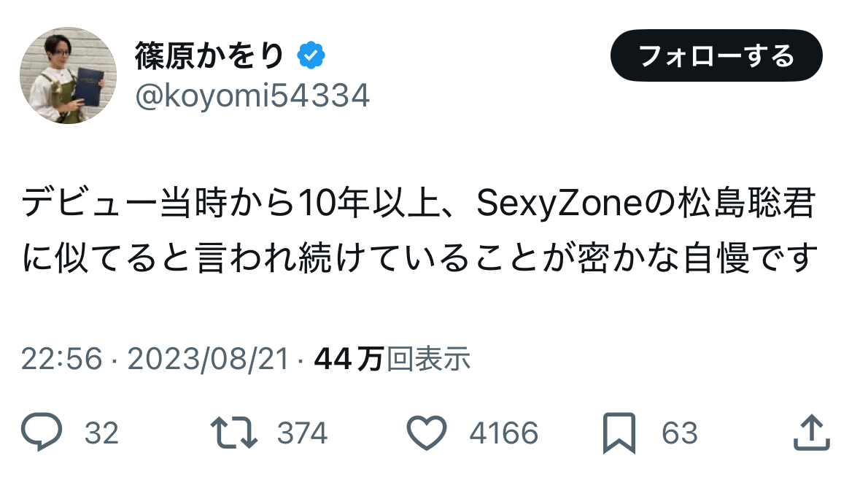Click the blue verified badge
The width and height of the screenshot is (860, 488).
[x=311, y=55]
